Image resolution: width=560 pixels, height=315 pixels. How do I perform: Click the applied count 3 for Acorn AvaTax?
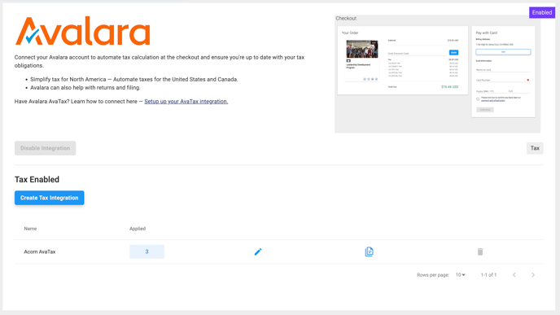point(147,252)
